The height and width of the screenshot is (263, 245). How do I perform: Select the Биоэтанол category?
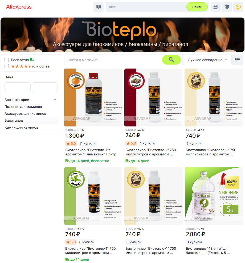pos(14,120)
